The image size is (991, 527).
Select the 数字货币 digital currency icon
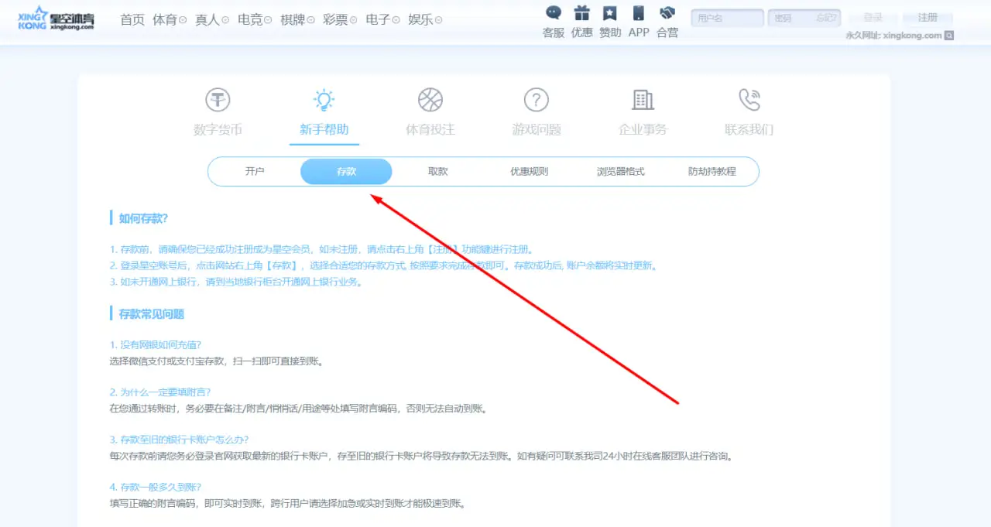tap(218, 100)
